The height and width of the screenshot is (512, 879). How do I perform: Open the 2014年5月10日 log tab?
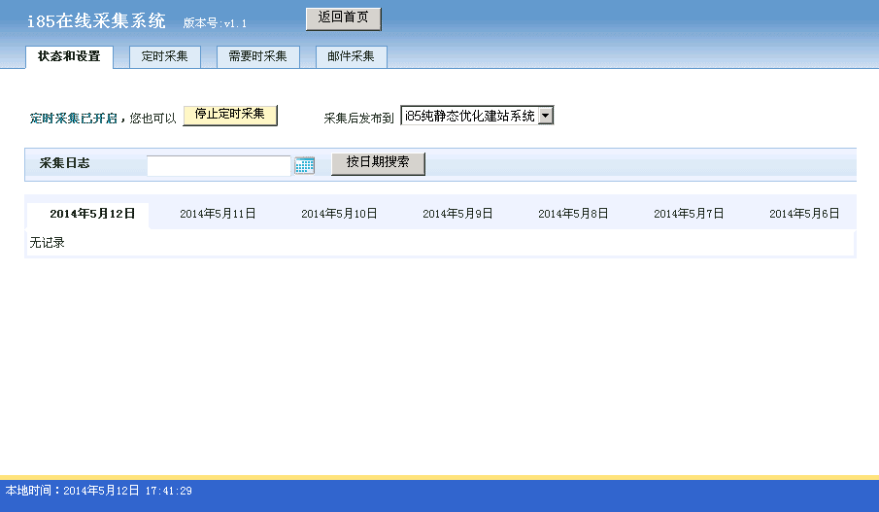pyautogui.click(x=339, y=214)
